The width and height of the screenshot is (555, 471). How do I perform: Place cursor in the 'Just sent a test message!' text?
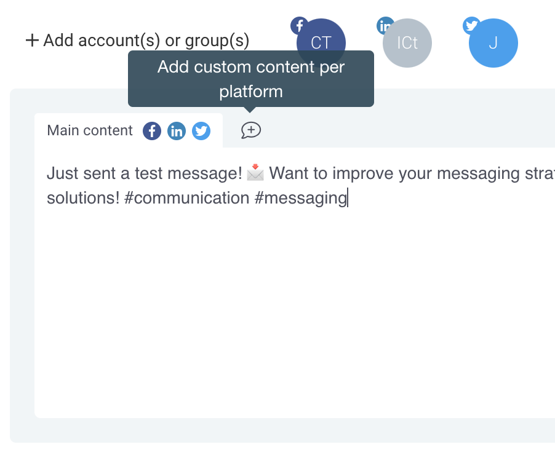[145, 173]
